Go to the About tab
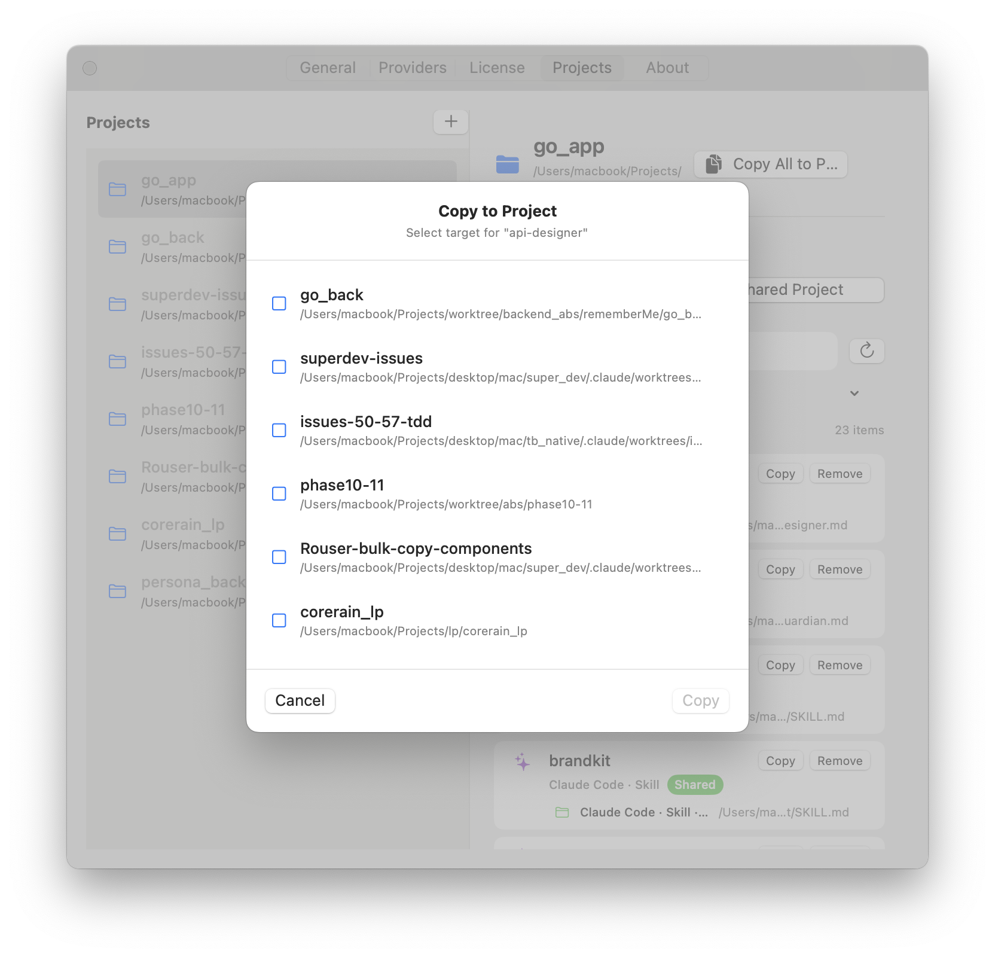This screenshot has height=957, width=995. (x=667, y=68)
